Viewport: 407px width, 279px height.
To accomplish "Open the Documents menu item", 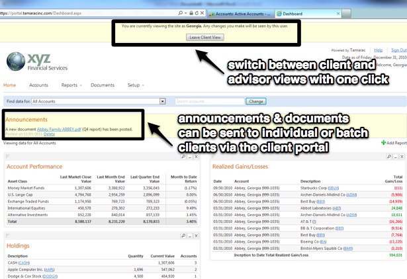I will pyautogui.click(x=103, y=85).
